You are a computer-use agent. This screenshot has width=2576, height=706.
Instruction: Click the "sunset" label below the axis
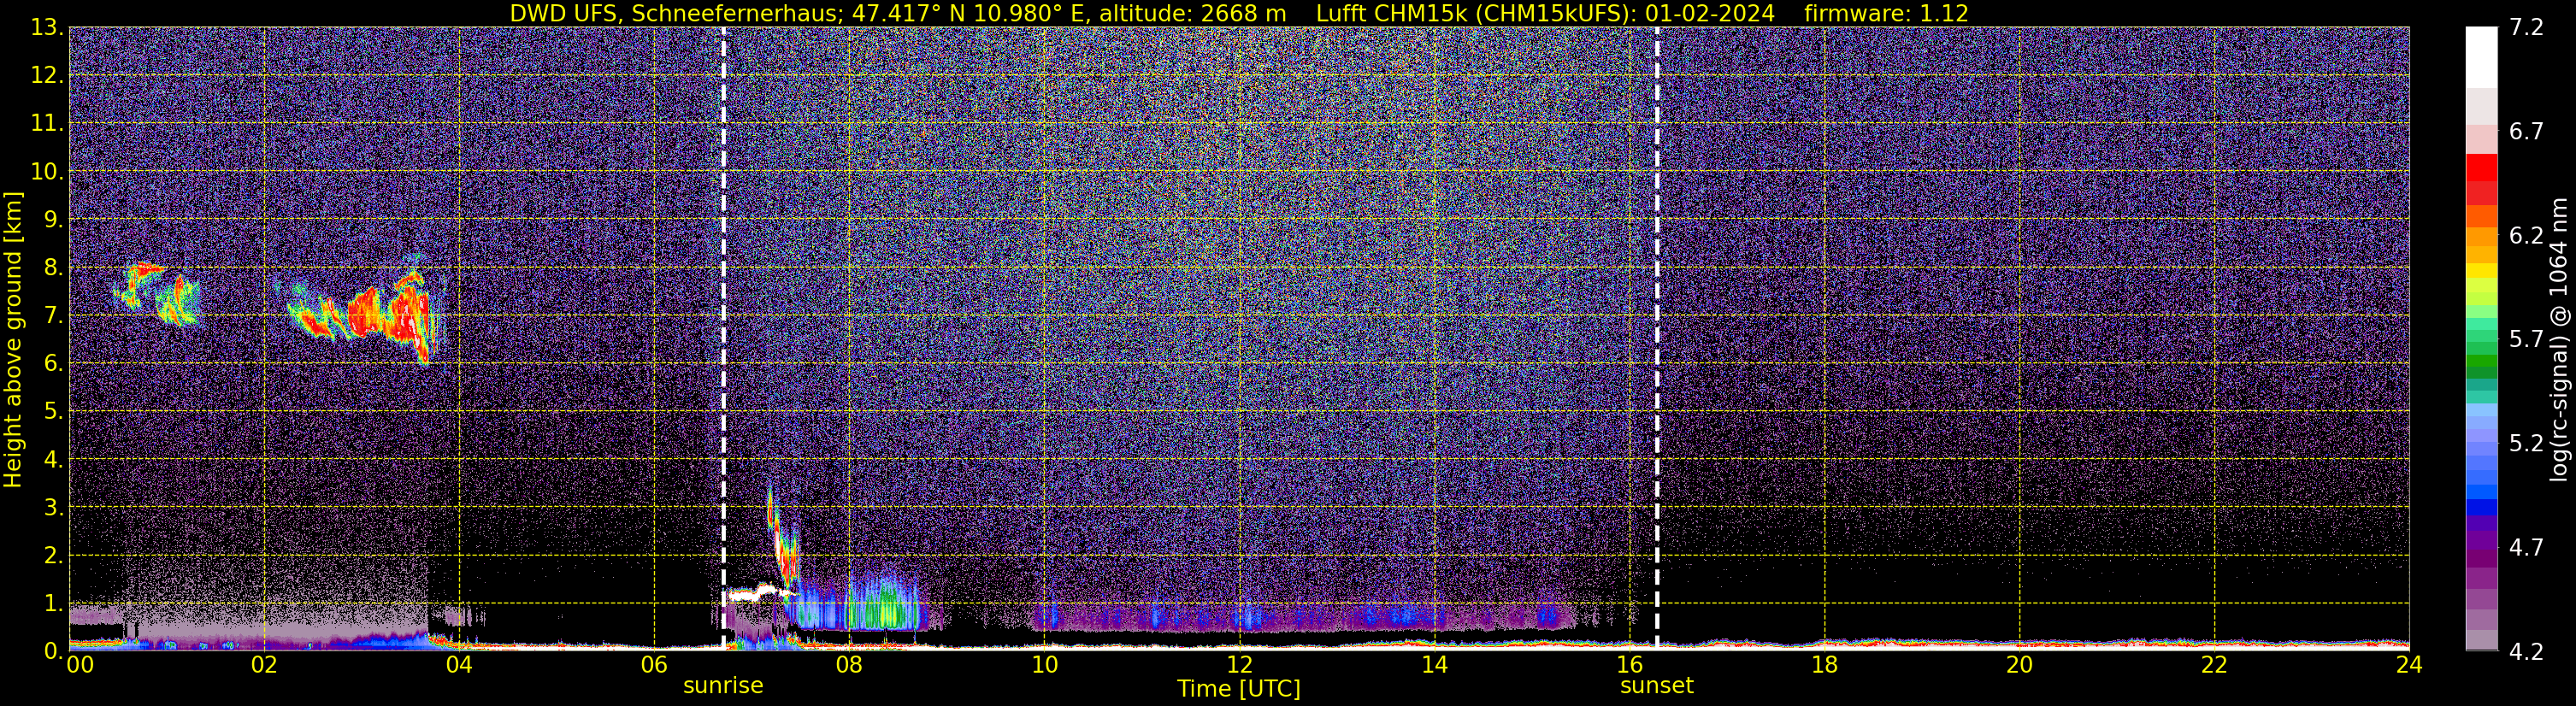pos(1657,686)
